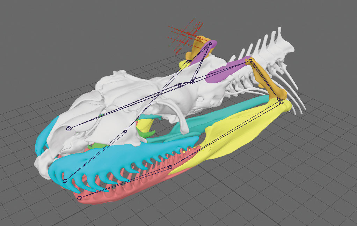
Task: Click the joint marker on the yellow mandible
Action: pyautogui.click(x=170, y=167)
